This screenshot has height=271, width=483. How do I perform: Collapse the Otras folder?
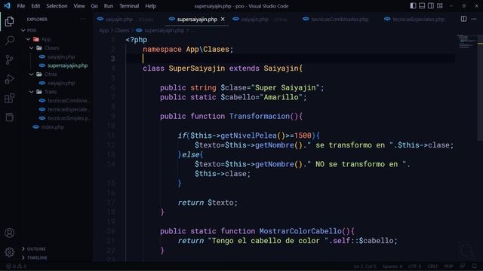[x=32, y=75]
